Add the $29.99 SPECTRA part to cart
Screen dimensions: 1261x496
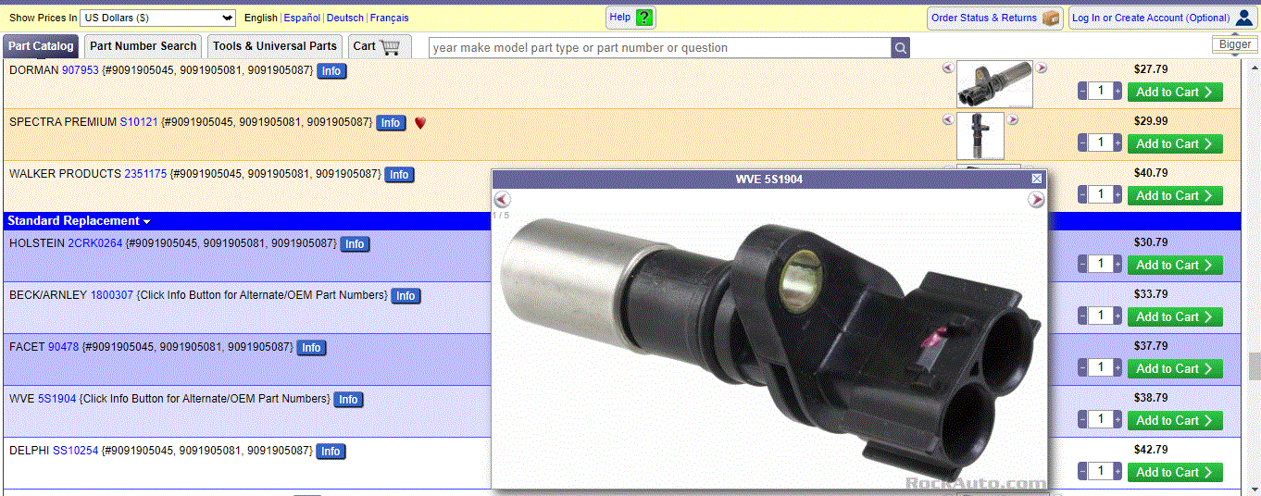click(1175, 143)
